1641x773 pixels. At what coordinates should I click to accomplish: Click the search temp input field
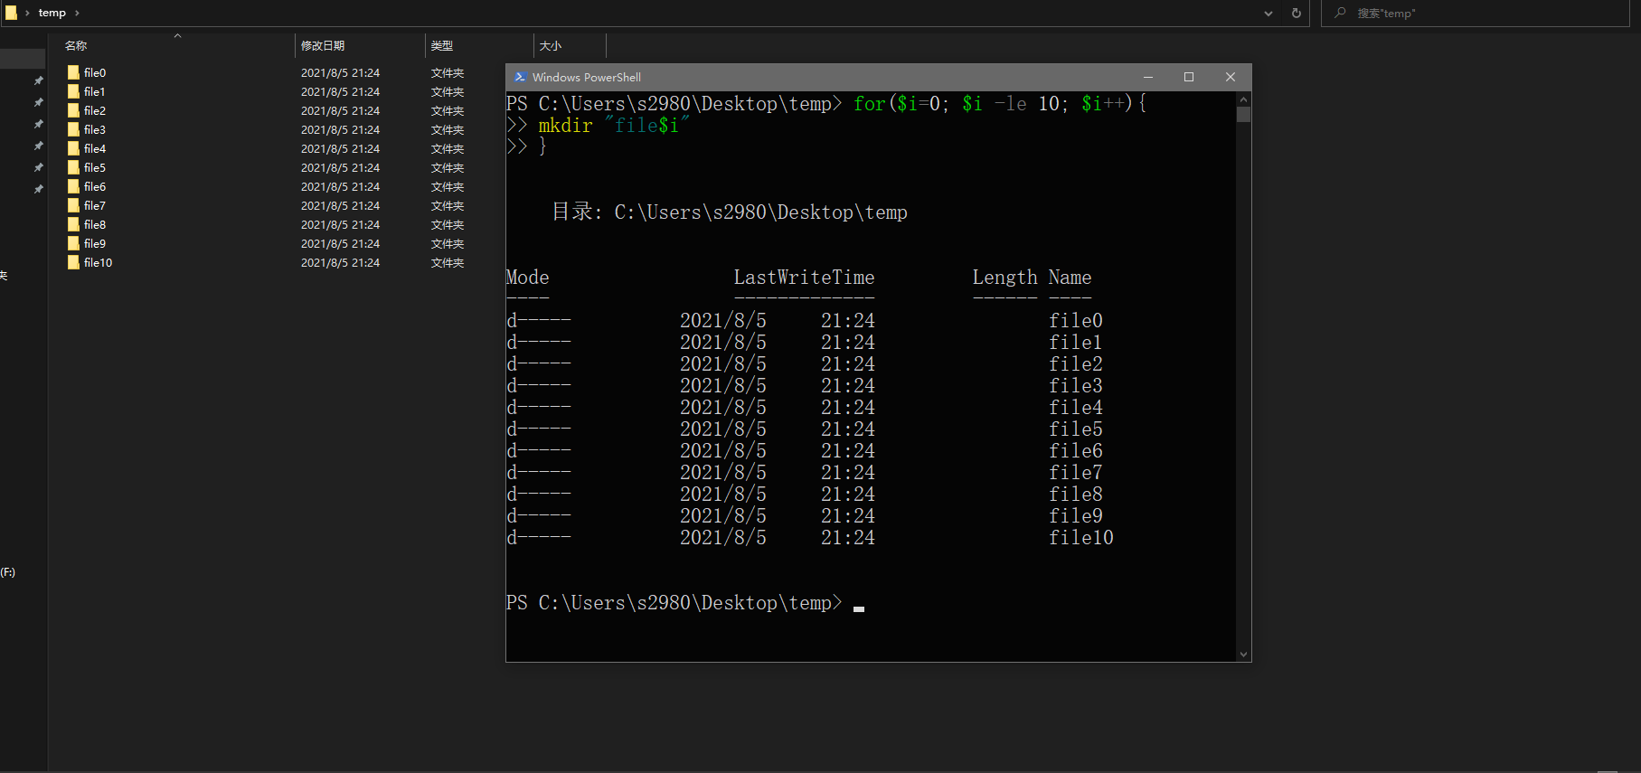coord(1476,13)
